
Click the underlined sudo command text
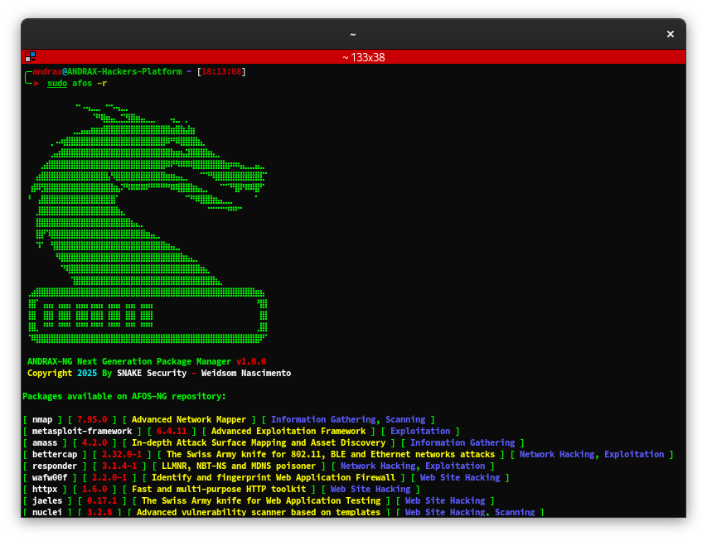[56, 83]
